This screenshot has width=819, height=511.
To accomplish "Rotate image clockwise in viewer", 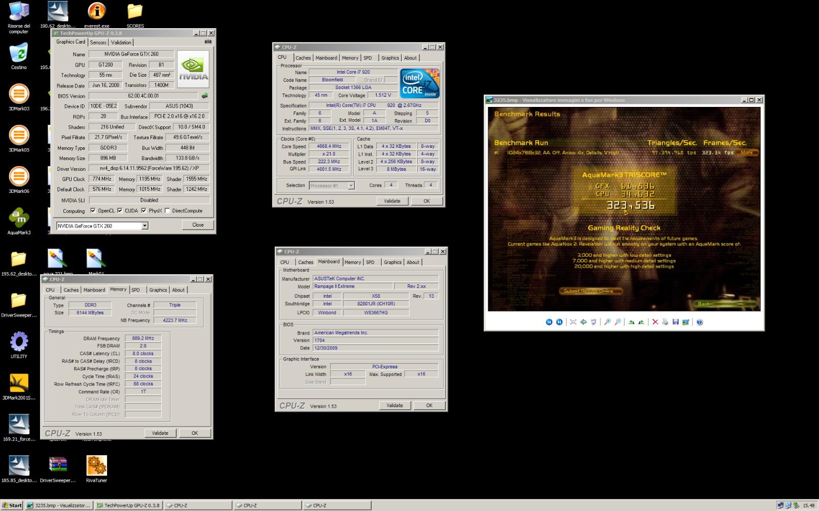I will point(631,322).
